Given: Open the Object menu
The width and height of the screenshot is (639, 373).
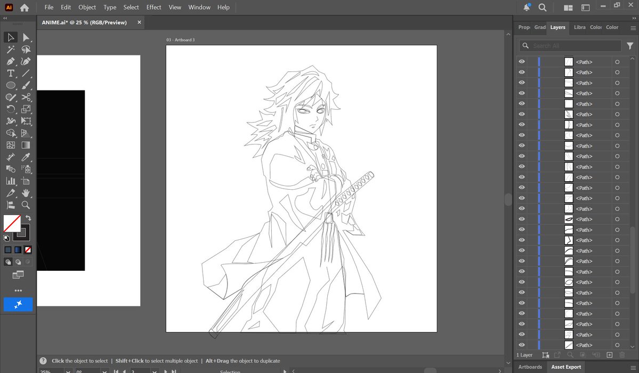Looking at the screenshot, I should coord(87,7).
